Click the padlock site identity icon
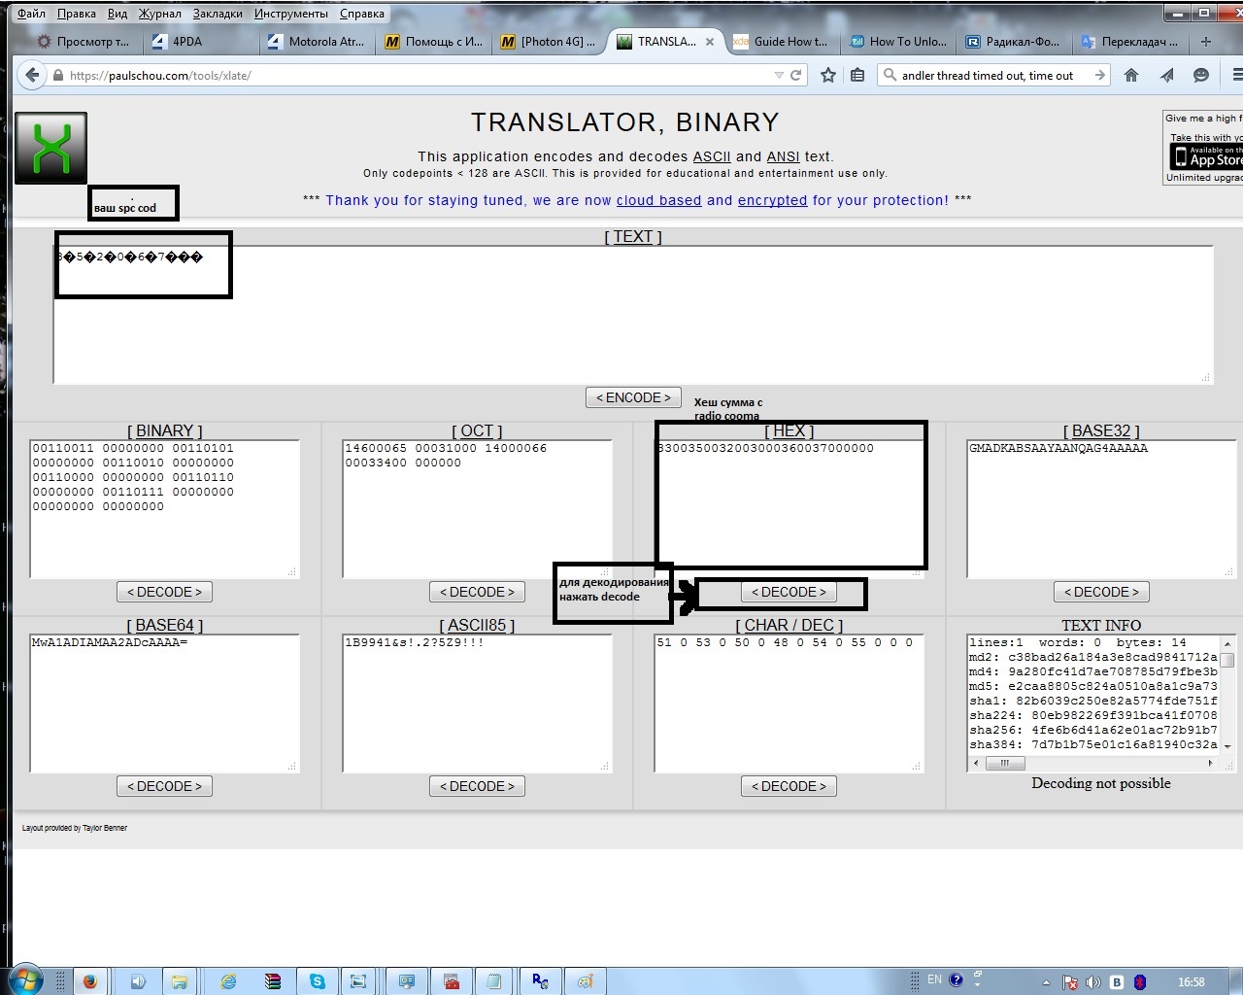 58,75
